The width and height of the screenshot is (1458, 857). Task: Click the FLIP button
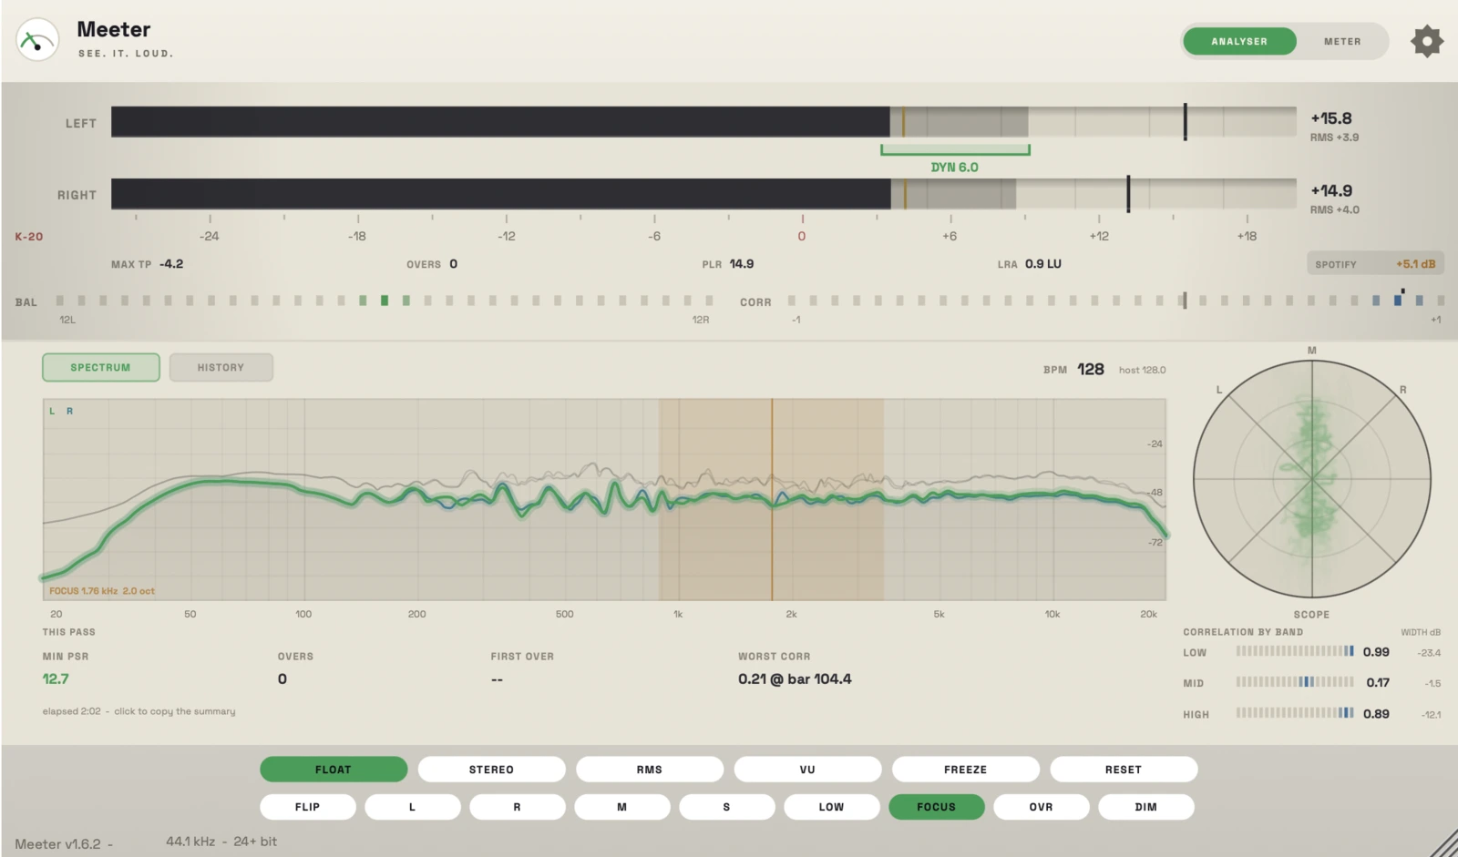(x=307, y=807)
